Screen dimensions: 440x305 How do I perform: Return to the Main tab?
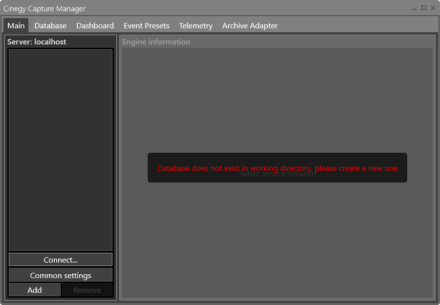(x=15, y=25)
